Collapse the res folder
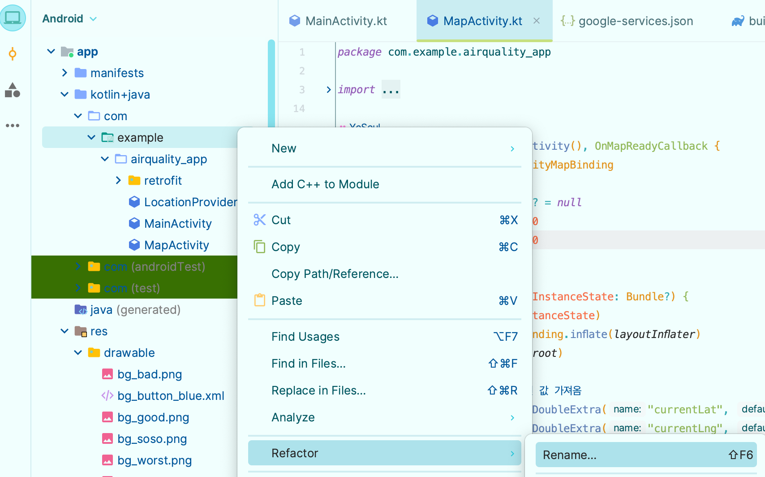765x477 pixels. tap(64, 331)
